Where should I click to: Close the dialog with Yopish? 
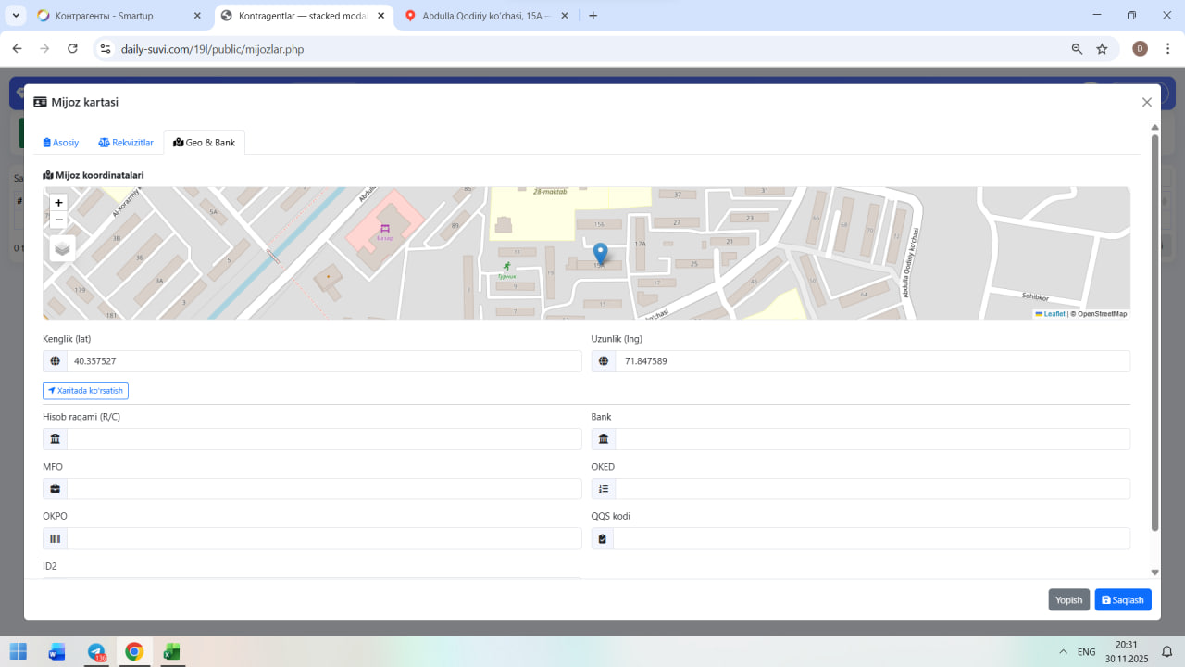[1068, 600]
